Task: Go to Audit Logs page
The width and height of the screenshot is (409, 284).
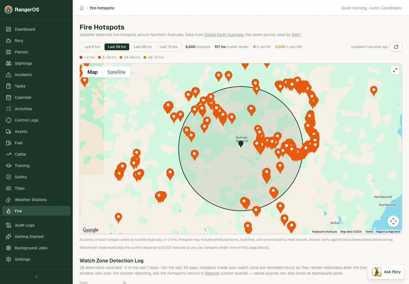Action: (36, 225)
